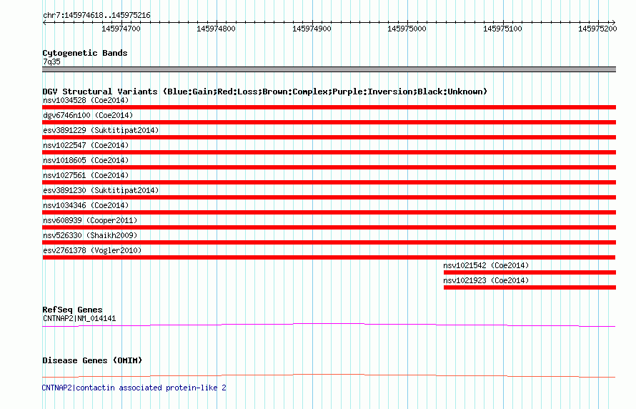Open the nsv608939 (Cooper2011) variant
The height and width of the screenshot is (409, 636).
pos(90,220)
